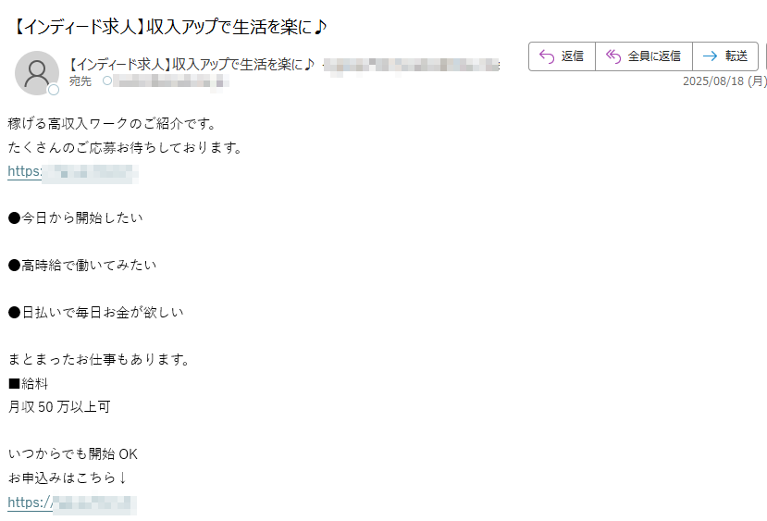Click the bullet ●今日から開始したい
This screenshot has height=521, width=767.
click(x=75, y=217)
